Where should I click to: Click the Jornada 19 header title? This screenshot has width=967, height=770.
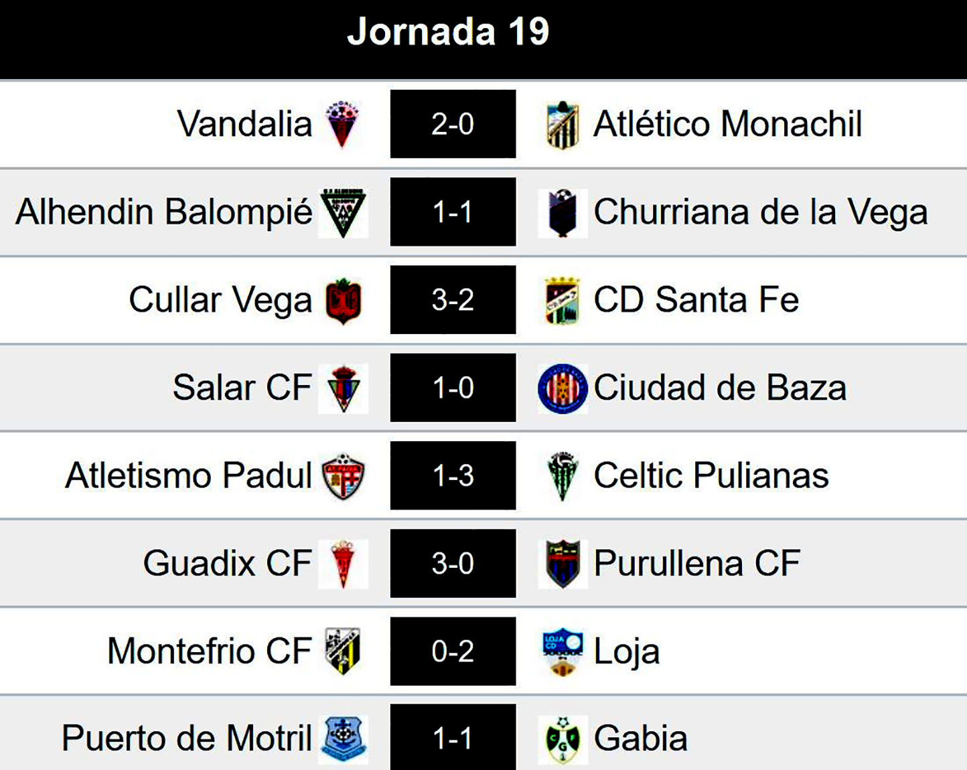point(448,31)
